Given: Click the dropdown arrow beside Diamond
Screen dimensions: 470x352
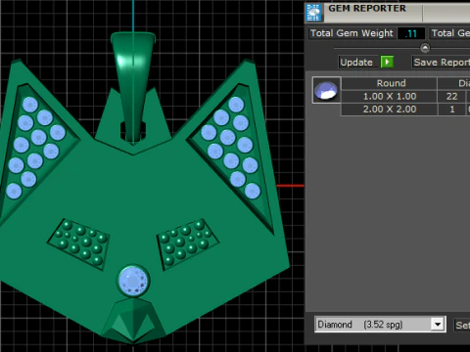Looking at the screenshot, I should [438, 325].
